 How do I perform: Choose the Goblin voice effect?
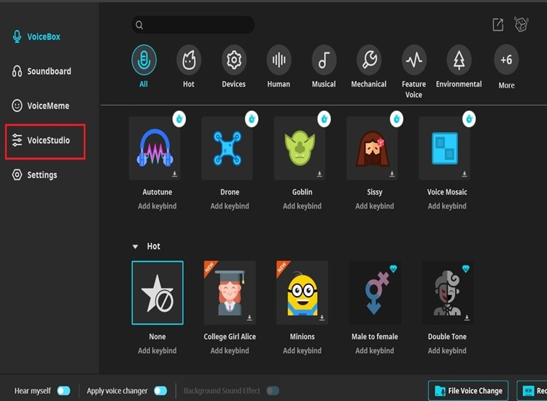coord(300,148)
